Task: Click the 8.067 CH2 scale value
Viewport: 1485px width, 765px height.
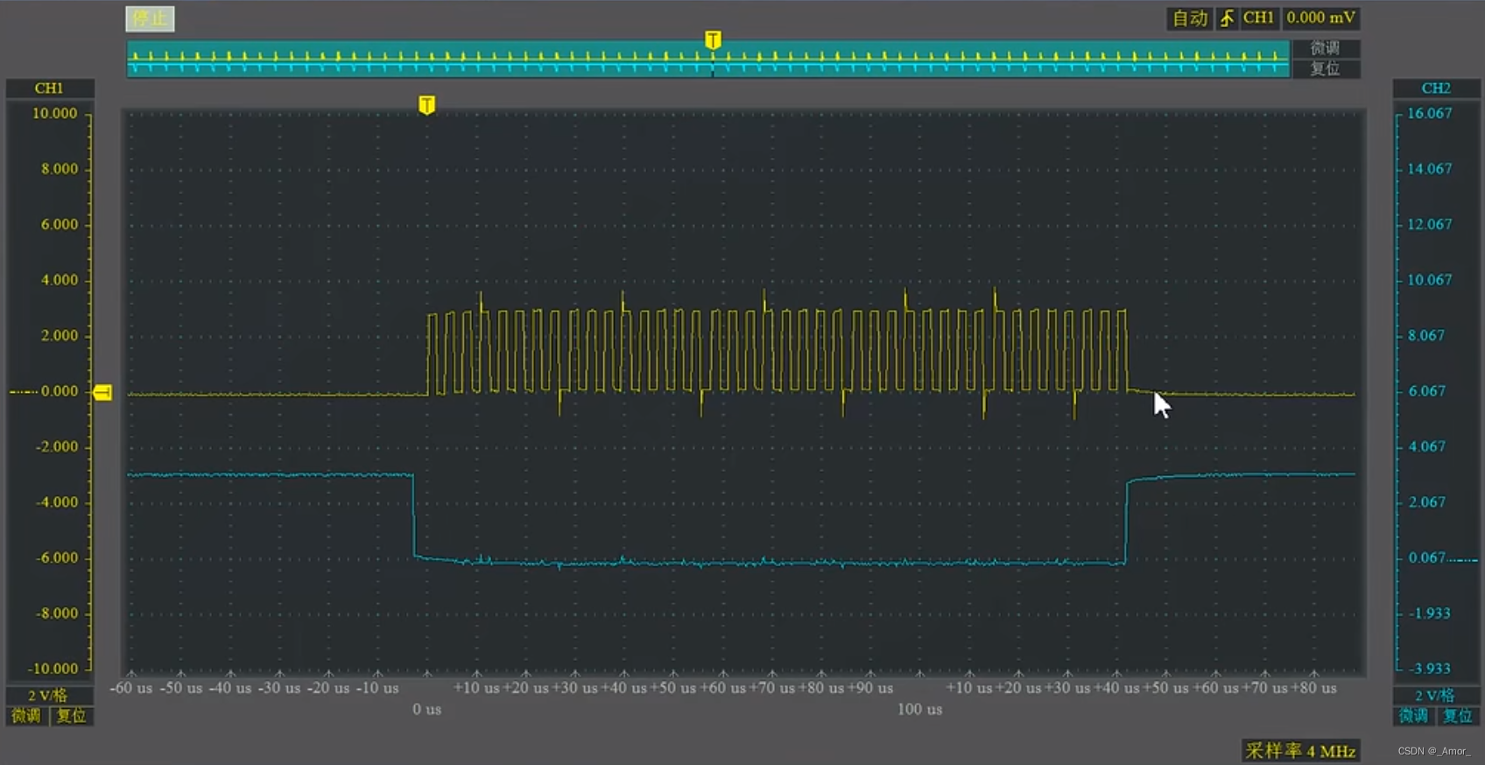Action: point(1426,335)
